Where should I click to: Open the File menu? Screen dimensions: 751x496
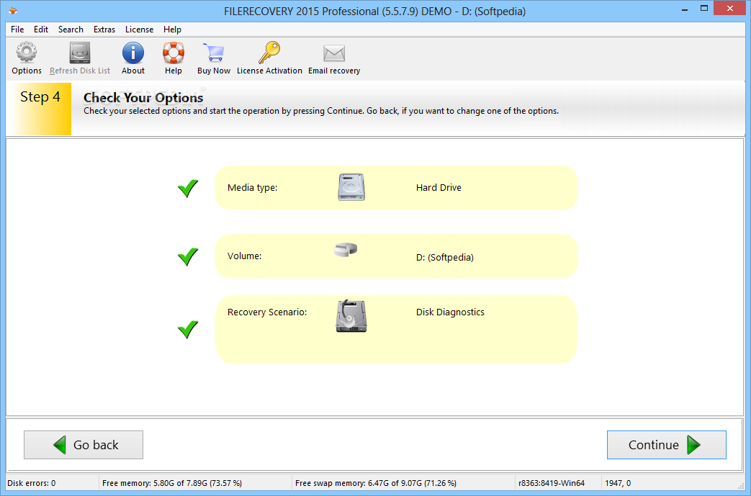(x=17, y=30)
